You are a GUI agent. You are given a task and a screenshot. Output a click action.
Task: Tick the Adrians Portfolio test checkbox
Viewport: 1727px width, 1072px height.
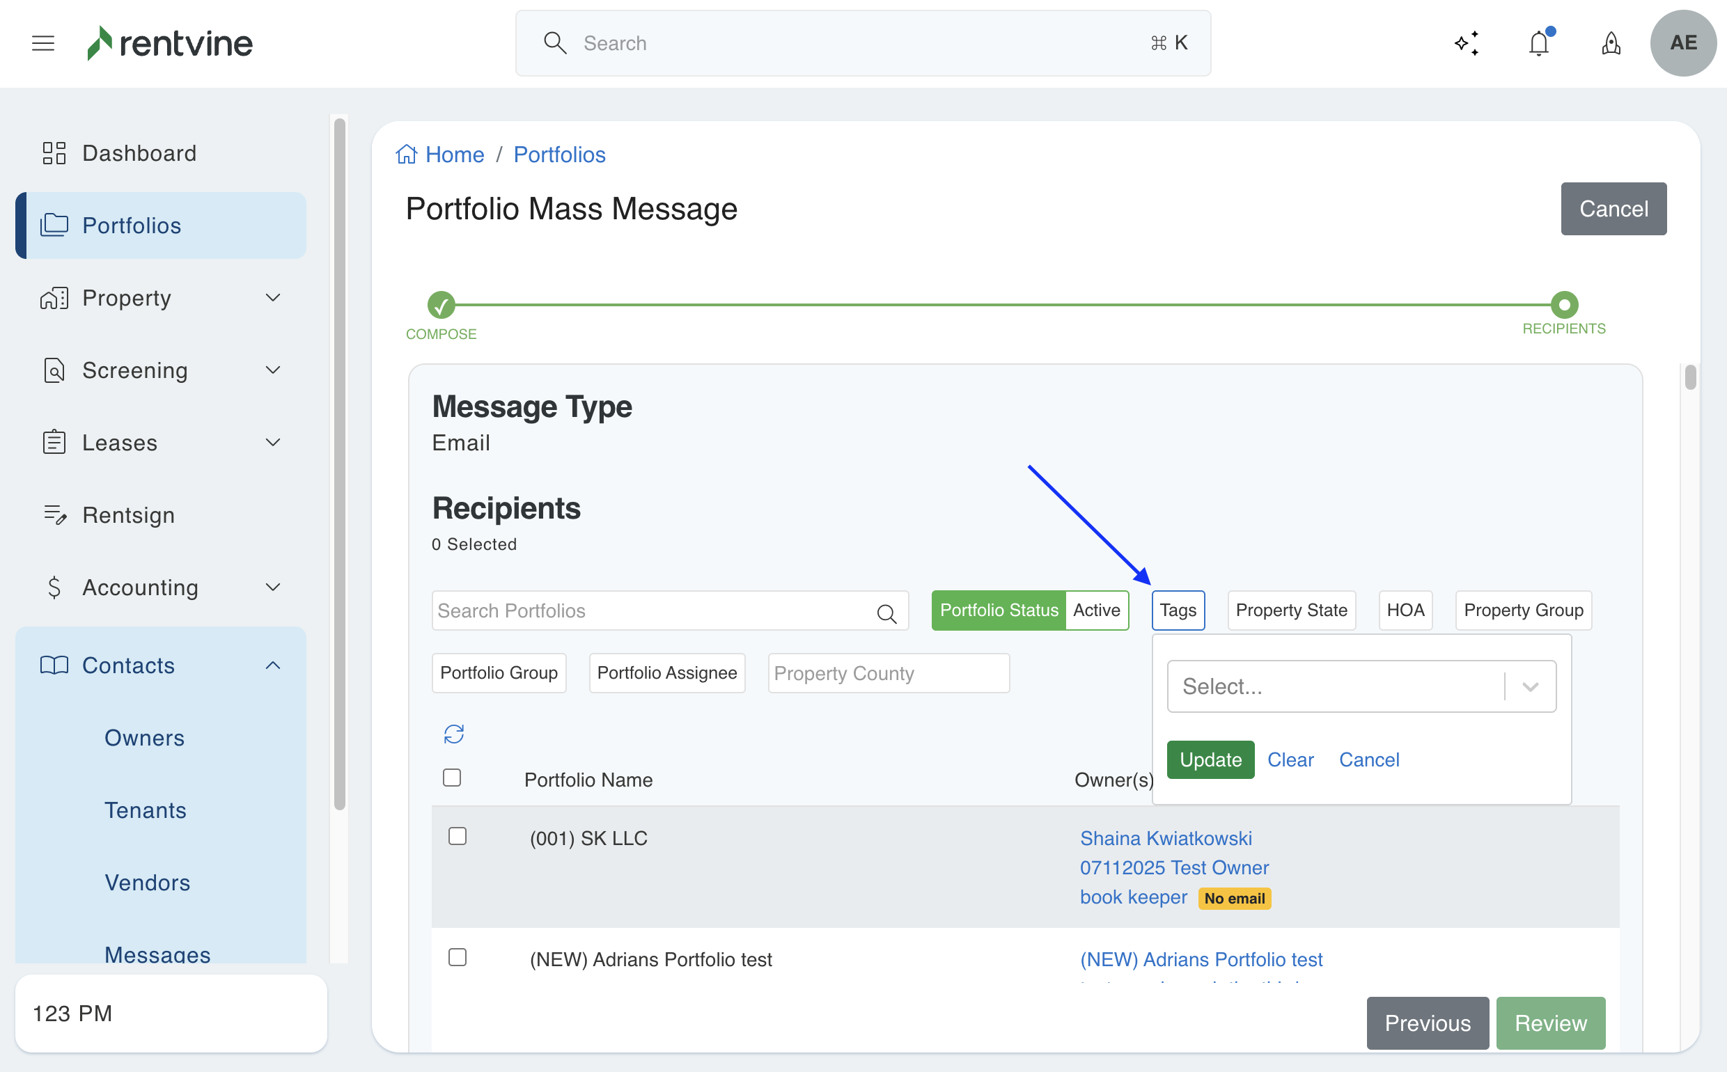coord(458,957)
